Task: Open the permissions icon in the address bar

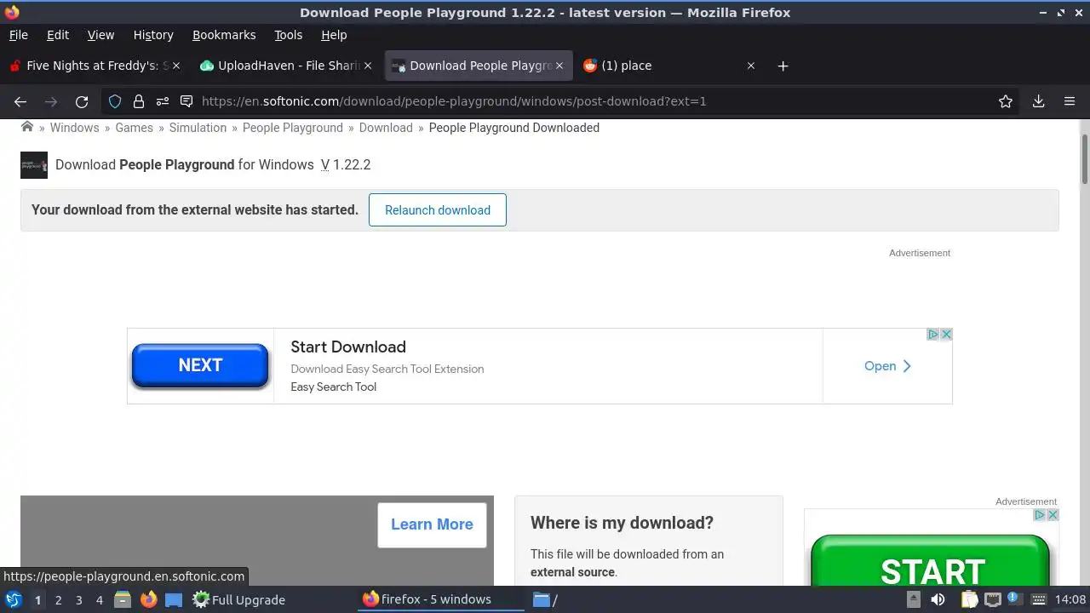Action: coord(162,101)
